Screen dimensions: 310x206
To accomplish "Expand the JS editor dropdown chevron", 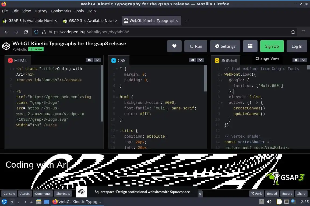I will pos(304,60).
